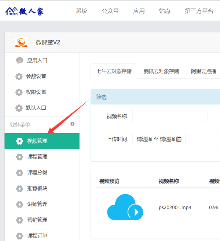Click the gear icon next to 权限设置
Screen dimensions: 220x241
[19, 92]
